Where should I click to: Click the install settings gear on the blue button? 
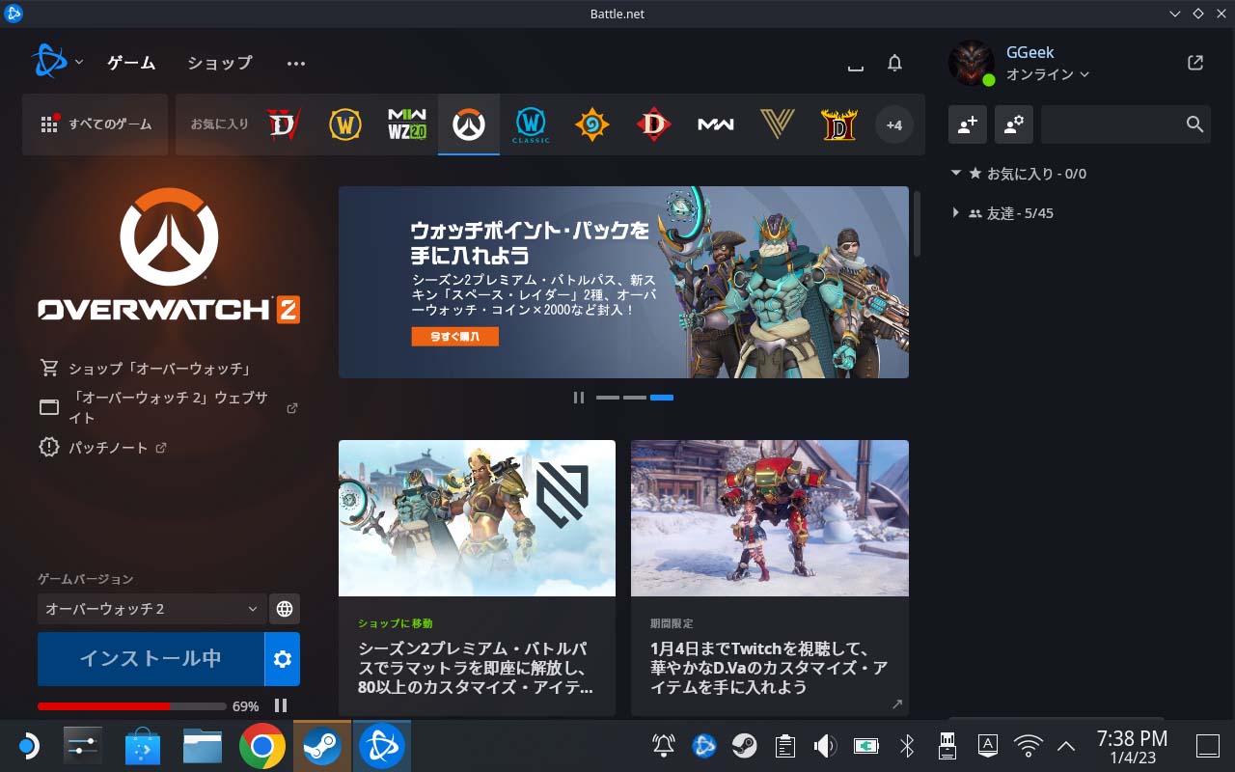click(x=282, y=660)
